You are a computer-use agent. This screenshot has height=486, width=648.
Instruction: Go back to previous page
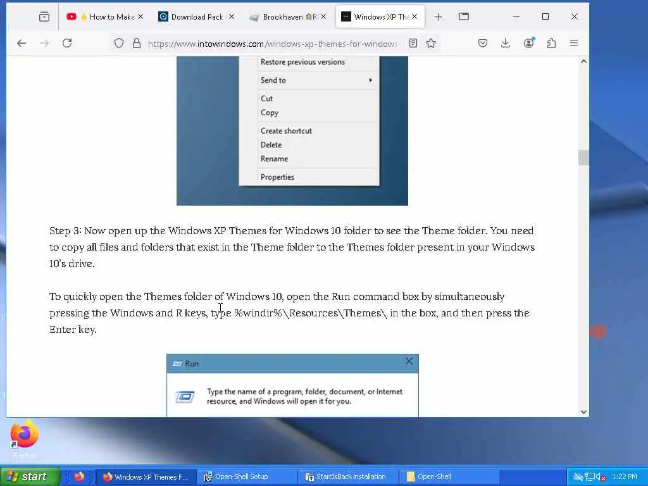point(22,43)
